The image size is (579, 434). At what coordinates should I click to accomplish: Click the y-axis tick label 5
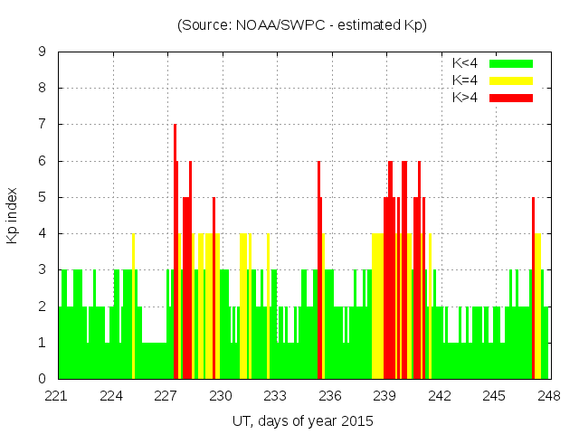click(x=42, y=197)
